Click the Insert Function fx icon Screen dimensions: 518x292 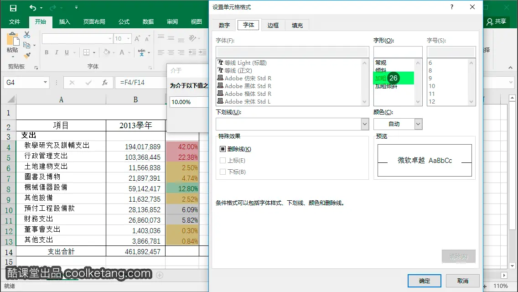[x=105, y=83]
